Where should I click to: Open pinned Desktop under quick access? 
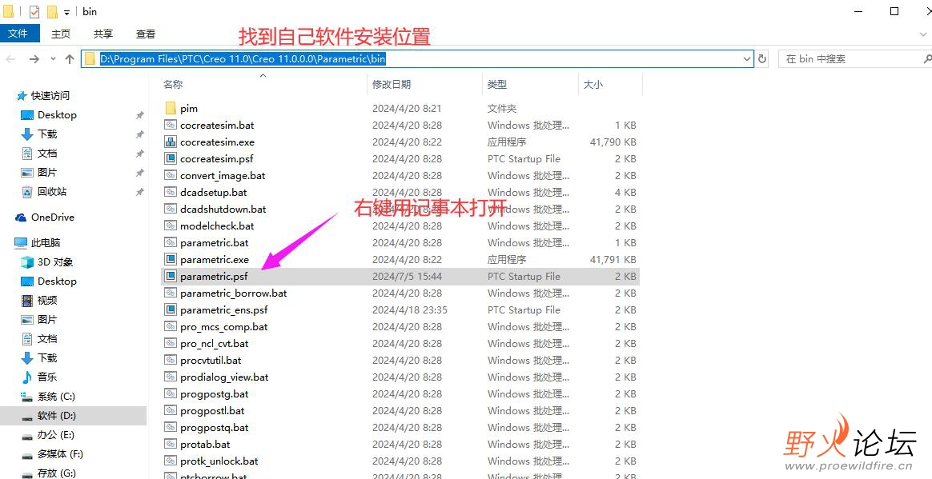point(57,114)
